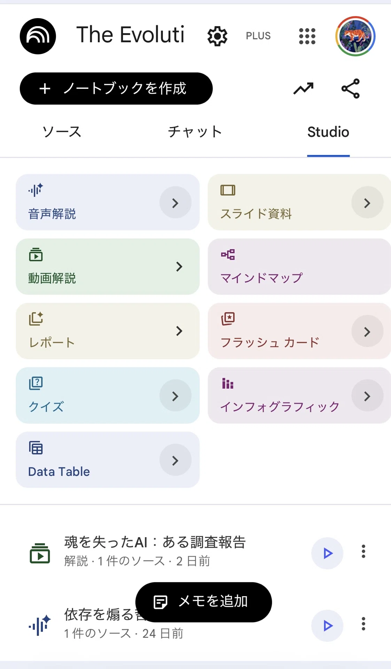Open more options for 魂を失ったAI item
391x669 pixels.
(x=363, y=552)
